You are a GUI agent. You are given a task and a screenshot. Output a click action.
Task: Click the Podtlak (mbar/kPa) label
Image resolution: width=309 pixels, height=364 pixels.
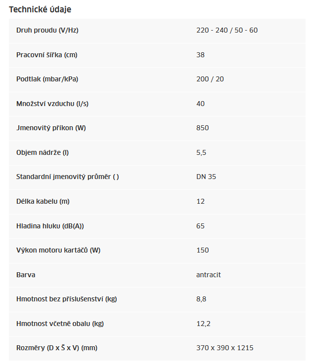pyautogui.click(x=47, y=79)
